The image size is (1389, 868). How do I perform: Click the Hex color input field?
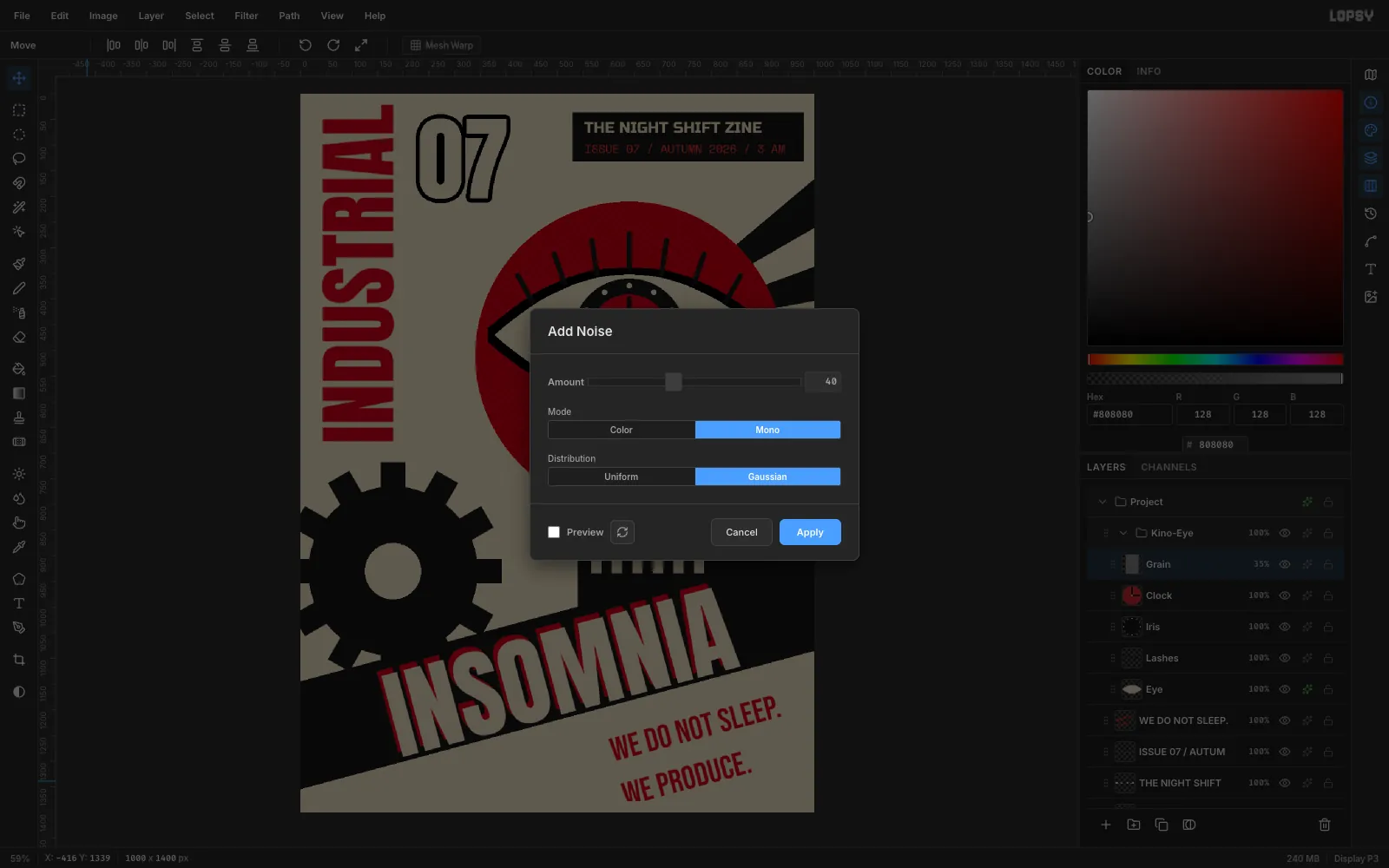pyautogui.click(x=1129, y=415)
